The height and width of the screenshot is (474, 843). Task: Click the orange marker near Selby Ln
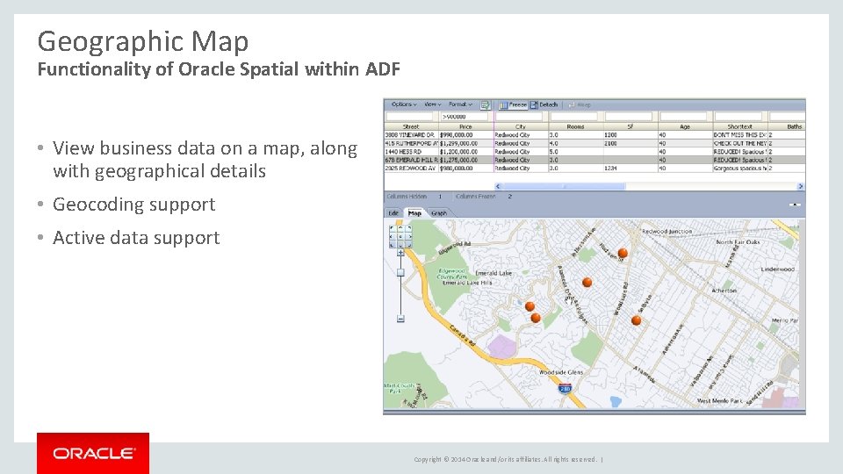click(x=636, y=320)
